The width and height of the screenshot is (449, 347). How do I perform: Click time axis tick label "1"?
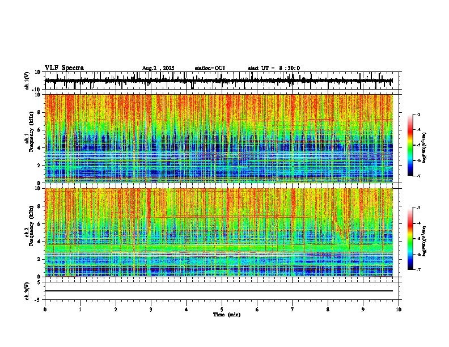(81, 310)
